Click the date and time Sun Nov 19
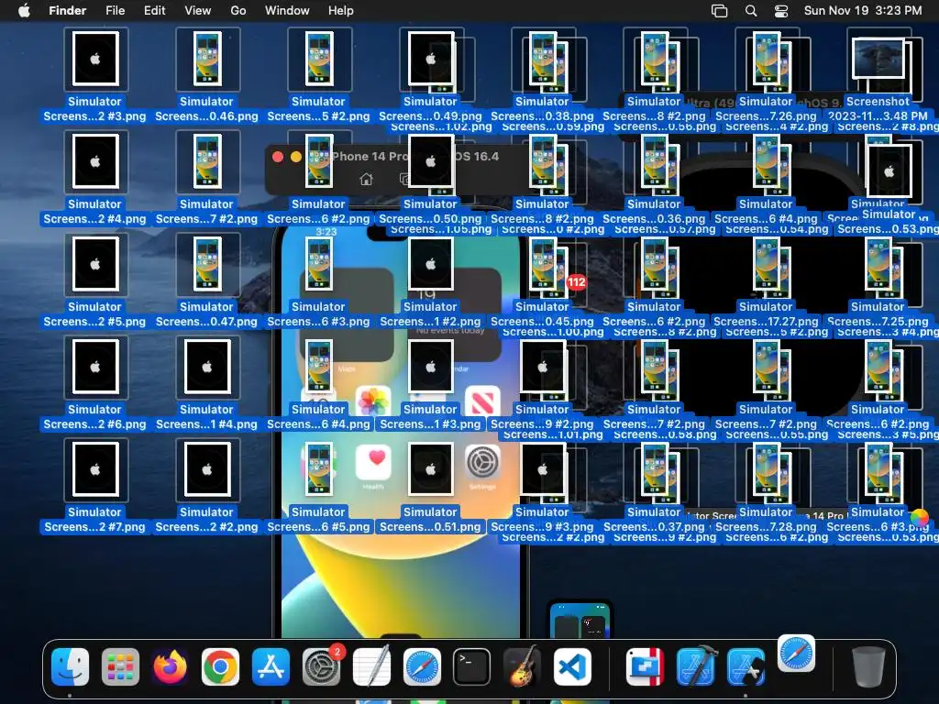939x704 pixels. tap(862, 10)
